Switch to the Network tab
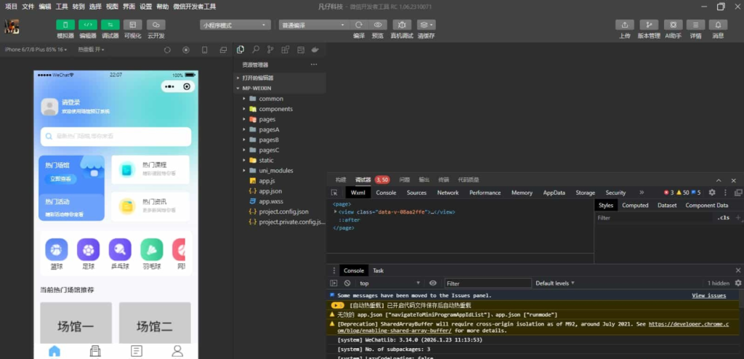Viewport: 744px width, 359px height. (448, 193)
